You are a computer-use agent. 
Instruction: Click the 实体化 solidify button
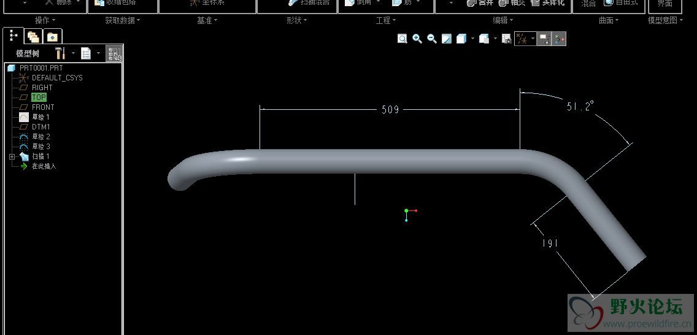click(548, 2)
